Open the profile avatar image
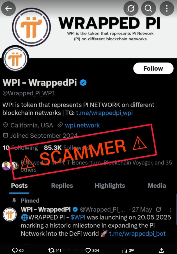The image size is (177, 254). point(15,59)
